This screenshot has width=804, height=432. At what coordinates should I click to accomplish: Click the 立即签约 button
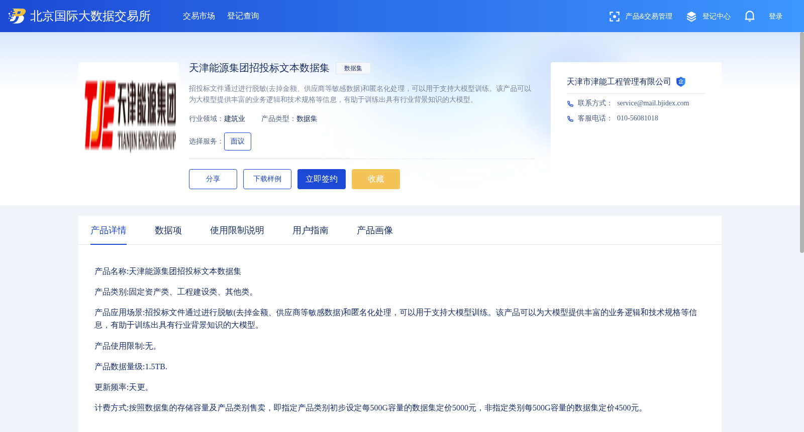[x=322, y=179]
